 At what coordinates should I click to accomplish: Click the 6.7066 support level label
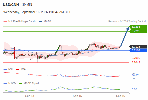[x=136, y=58]
